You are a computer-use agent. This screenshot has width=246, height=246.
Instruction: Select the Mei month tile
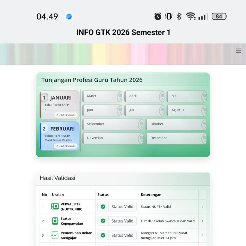187,96
